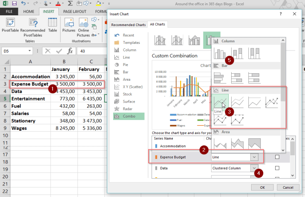Select the basic Line chart thumbnail
305x197 pixels.
click(220, 101)
